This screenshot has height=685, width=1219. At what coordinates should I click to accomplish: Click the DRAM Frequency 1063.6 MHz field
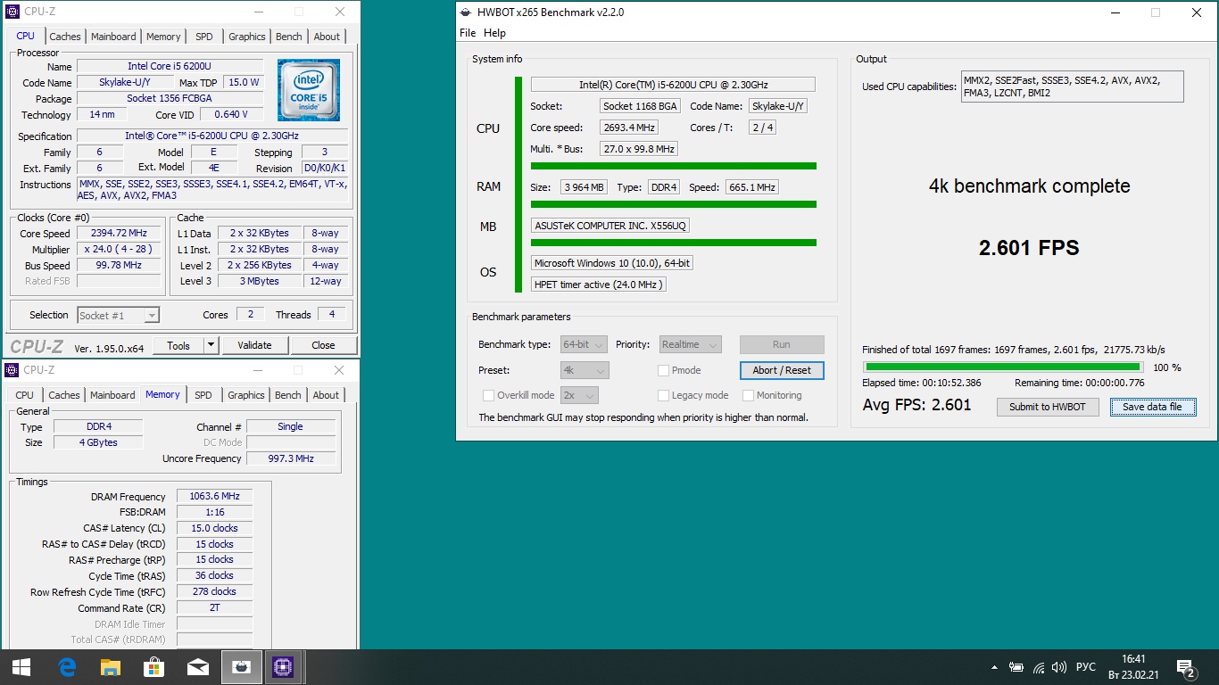pyautogui.click(x=214, y=497)
